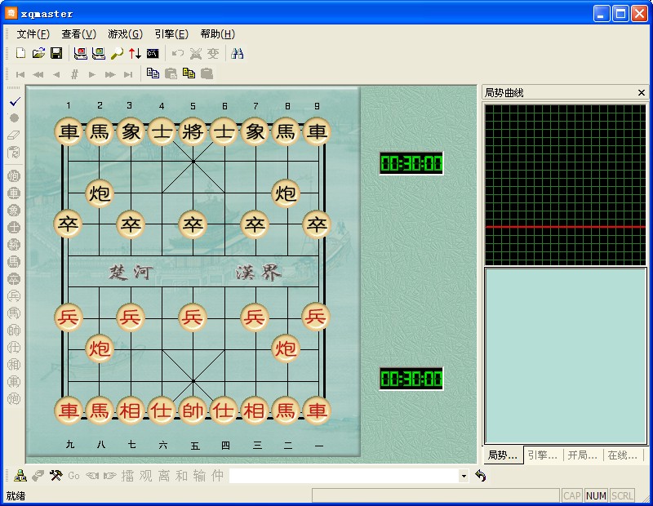Viewport: 653px width, 506px height.
Task: Click the 观 button in bottom toolbar
Action: click(x=146, y=476)
